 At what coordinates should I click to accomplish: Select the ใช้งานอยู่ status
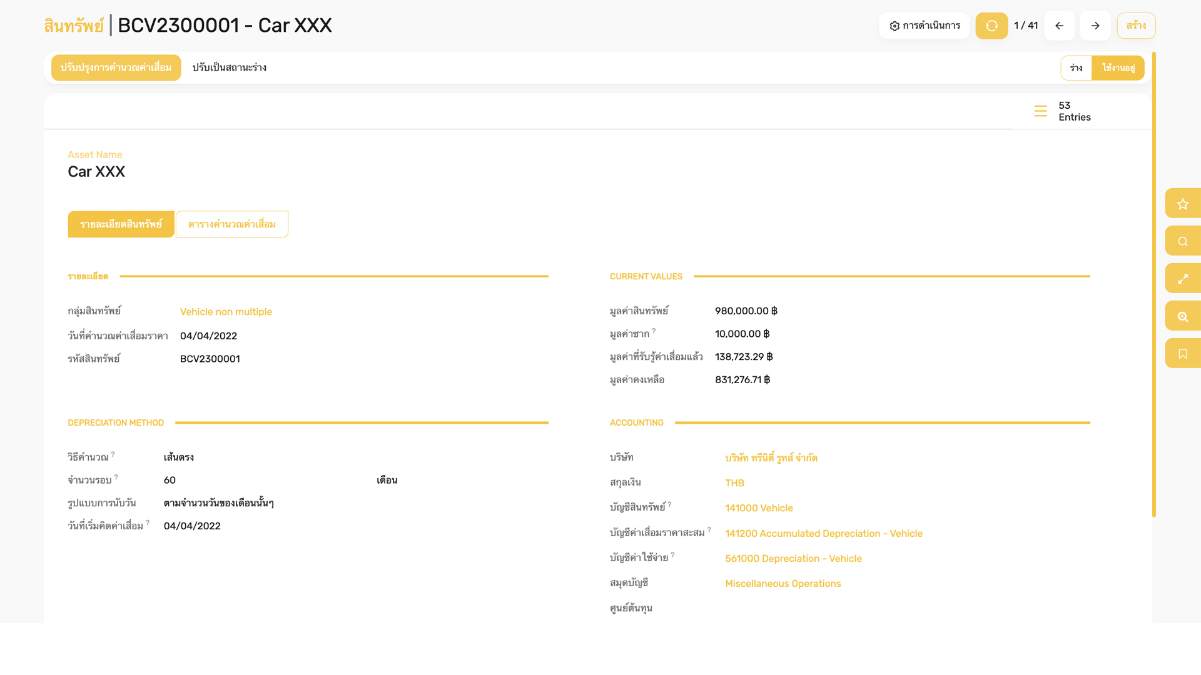pos(1118,67)
